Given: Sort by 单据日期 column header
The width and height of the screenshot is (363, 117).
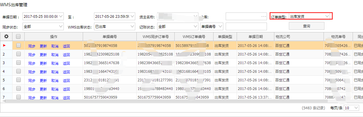Looking at the screenshot, I should (255, 37).
